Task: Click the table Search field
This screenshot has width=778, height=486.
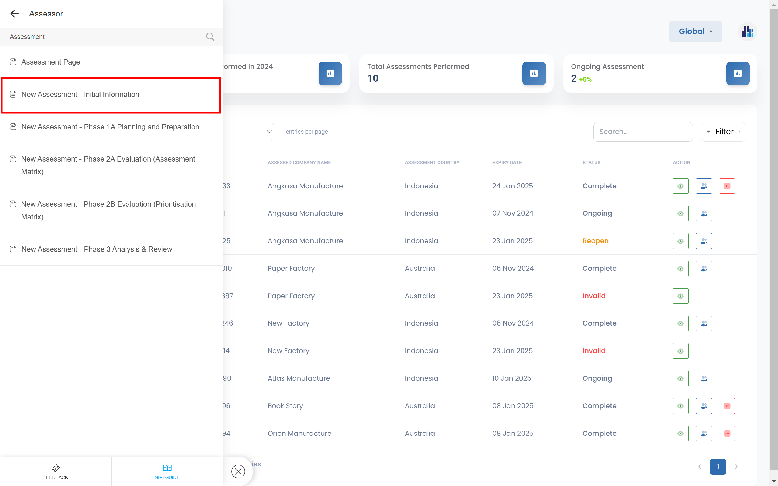Action: point(643,132)
